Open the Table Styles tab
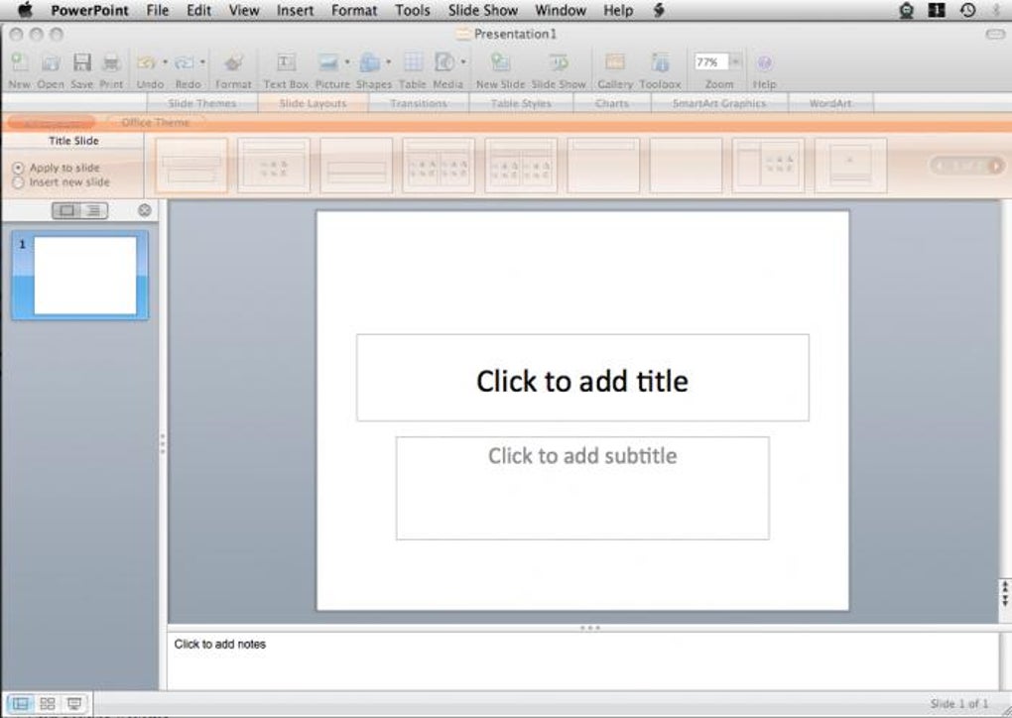The image size is (1012, 718). [521, 103]
